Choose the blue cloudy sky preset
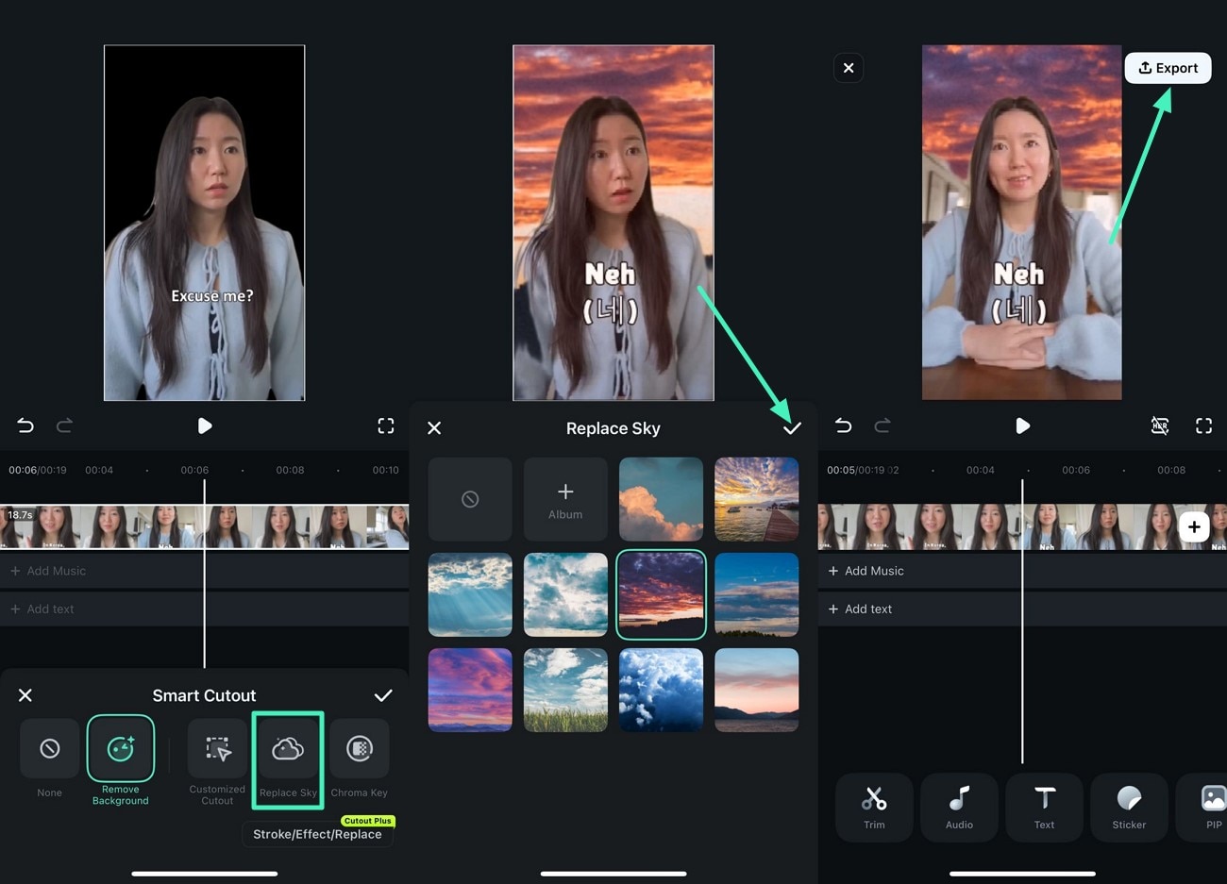 pos(661,690)
